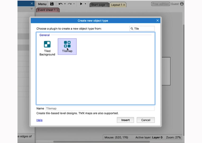Click the Cancel button
The height and width of the screenshot is (143, 202).
pyautogui.click(x=146, y=120)
